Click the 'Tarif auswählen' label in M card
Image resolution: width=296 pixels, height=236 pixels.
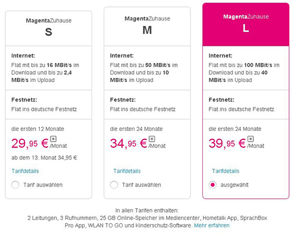point(142,185)
